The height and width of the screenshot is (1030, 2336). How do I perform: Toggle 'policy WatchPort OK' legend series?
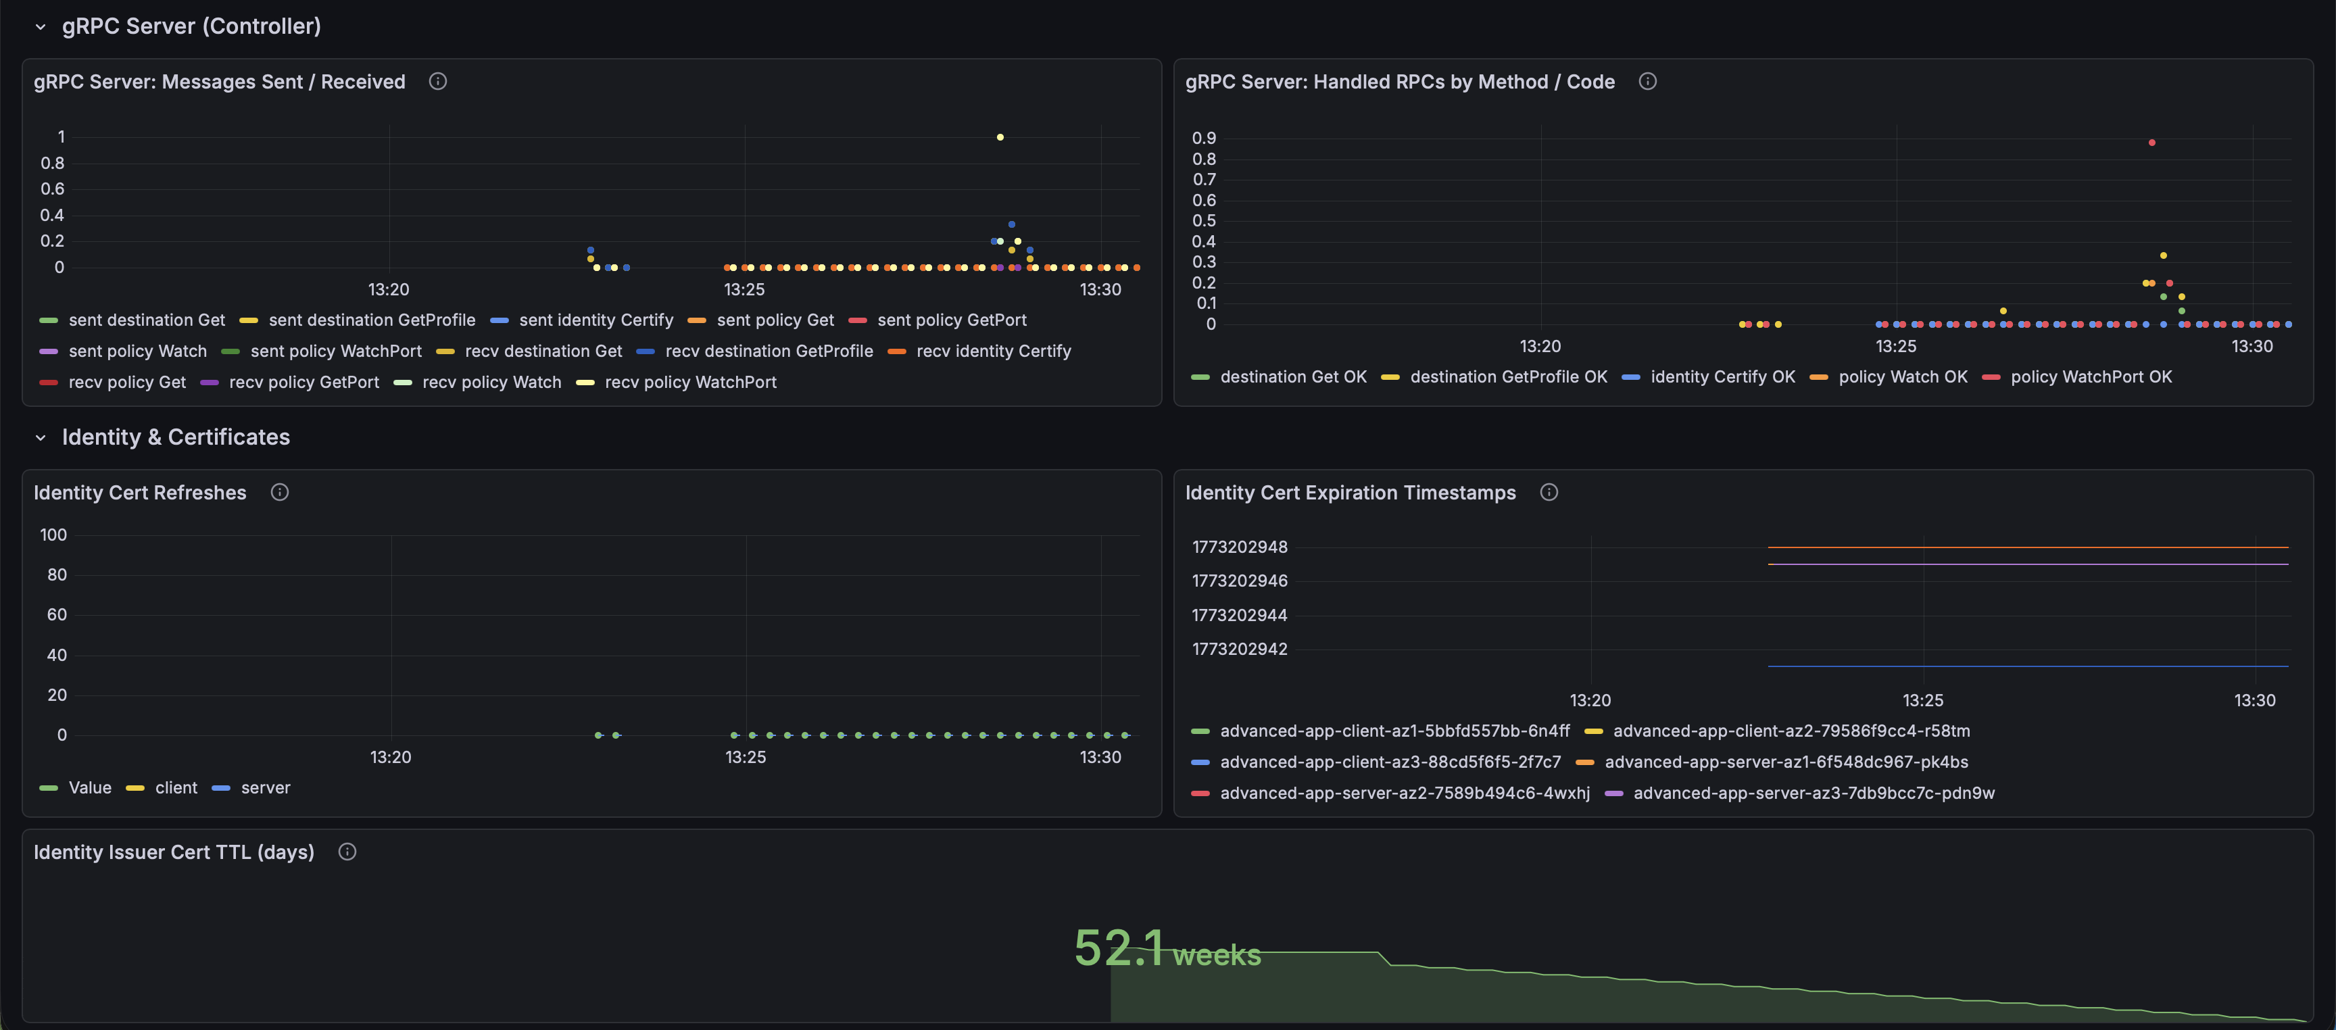[x=2091, y=376]
